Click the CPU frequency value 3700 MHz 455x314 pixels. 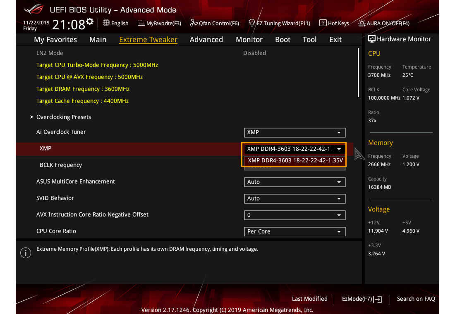click(379, 75)
